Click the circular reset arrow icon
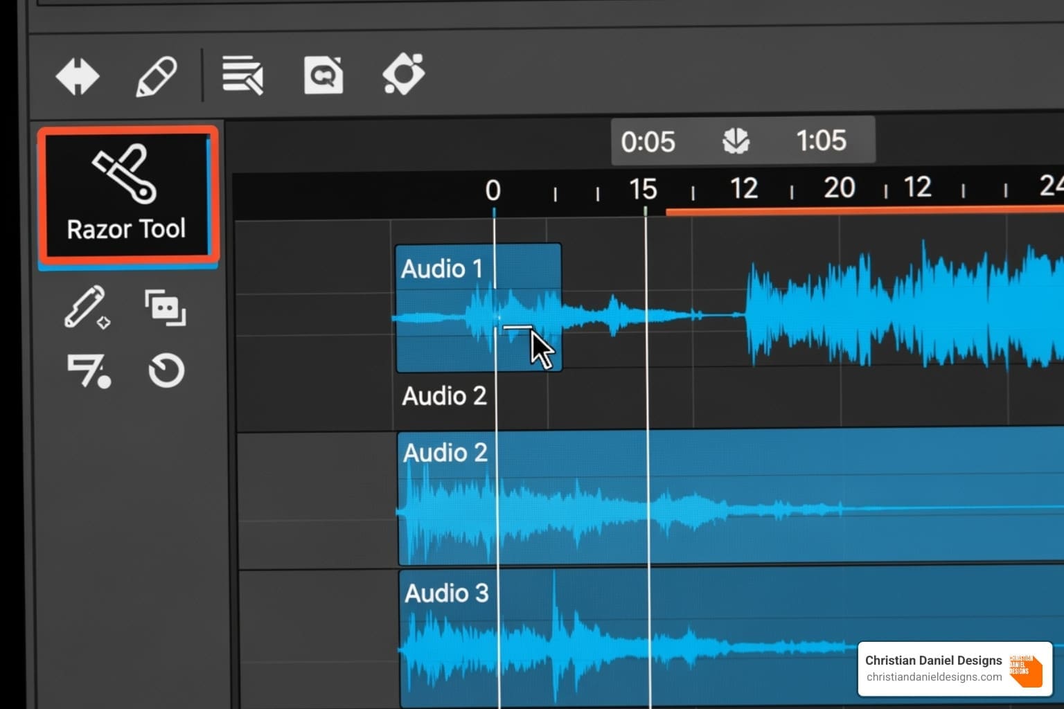Image resolution: width=1064 pixels, height=709 pixels. coord(166,371)
